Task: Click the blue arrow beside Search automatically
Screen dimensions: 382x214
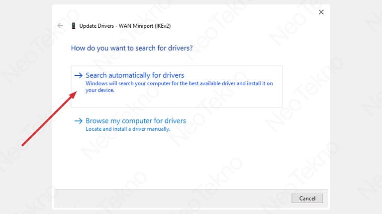Action: point(78,75)
